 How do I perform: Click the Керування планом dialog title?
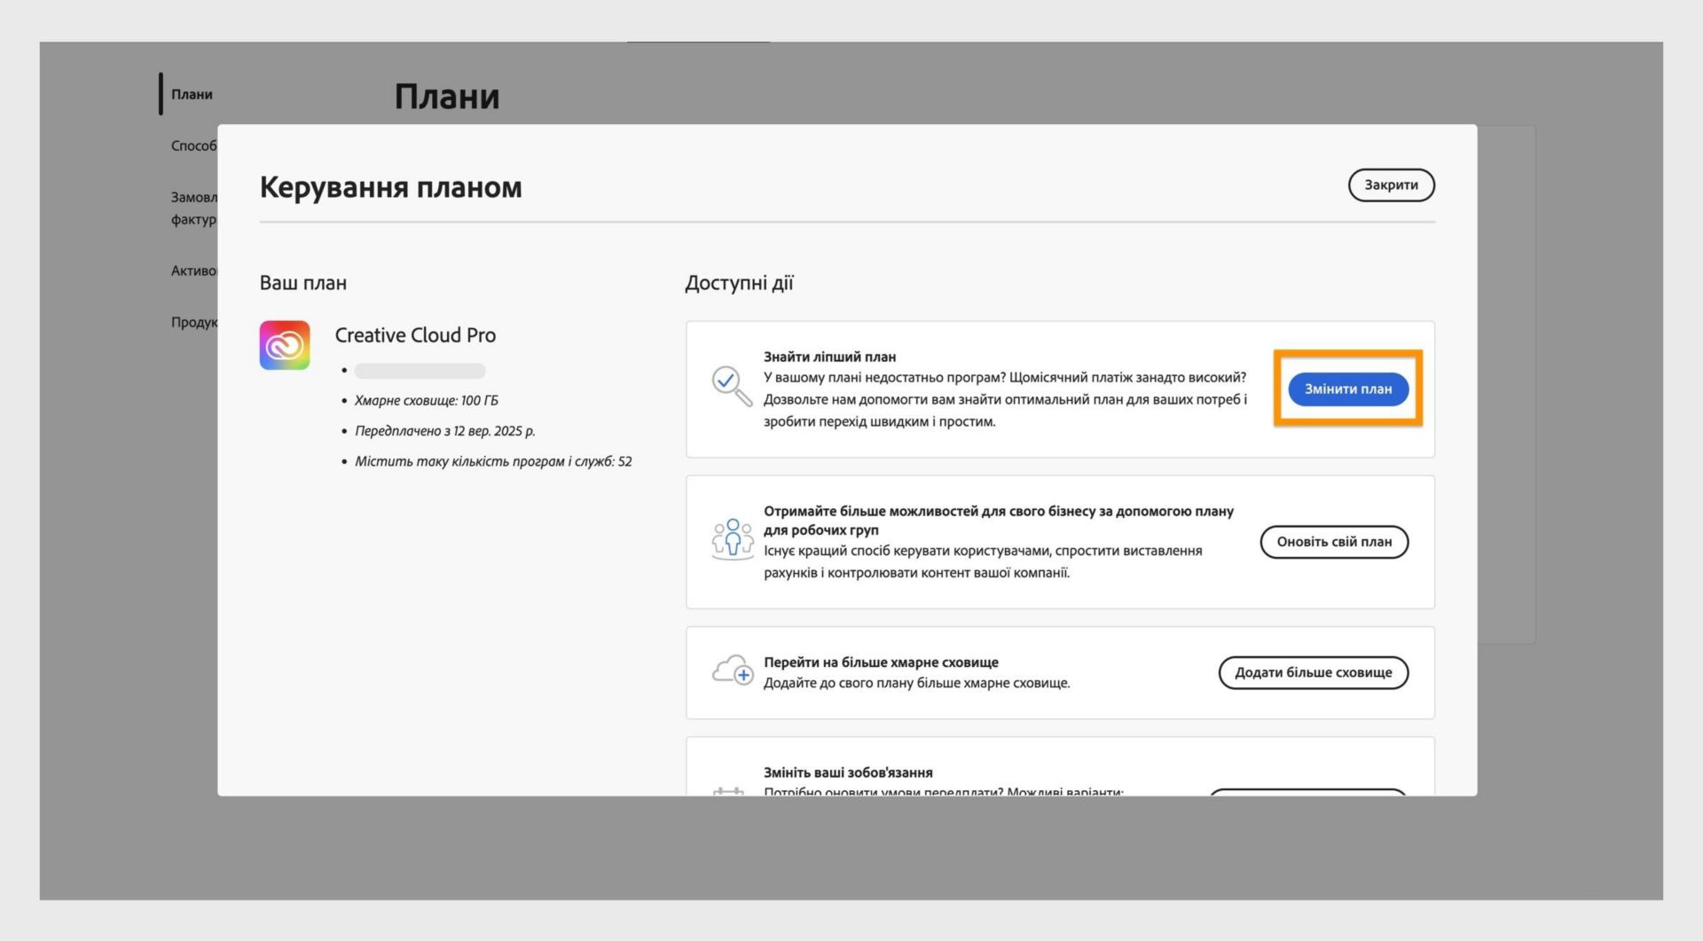[x=391, y=187]
